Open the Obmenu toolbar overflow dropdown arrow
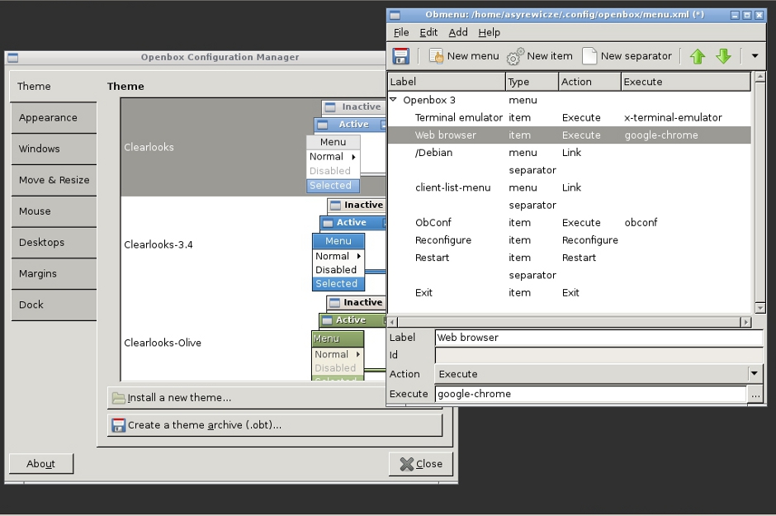776x516 pixels. 755,56
